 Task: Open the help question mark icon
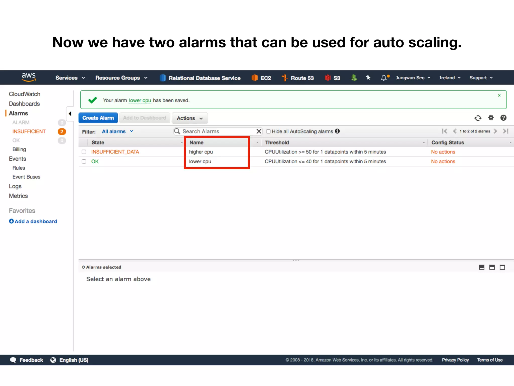point(503,118)
